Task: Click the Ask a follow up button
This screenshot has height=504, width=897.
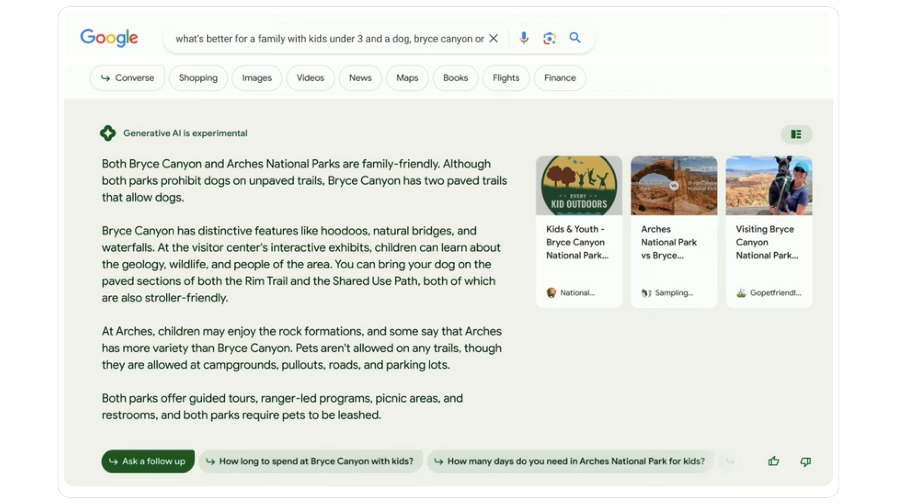Action: point(147,462)
